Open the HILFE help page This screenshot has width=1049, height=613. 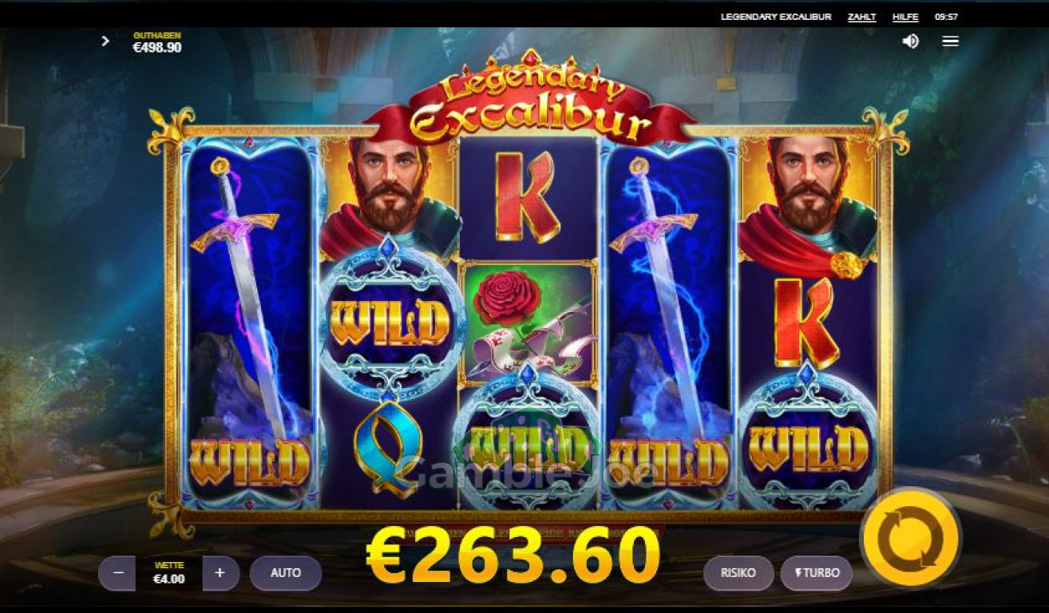[x=905, y=17]
